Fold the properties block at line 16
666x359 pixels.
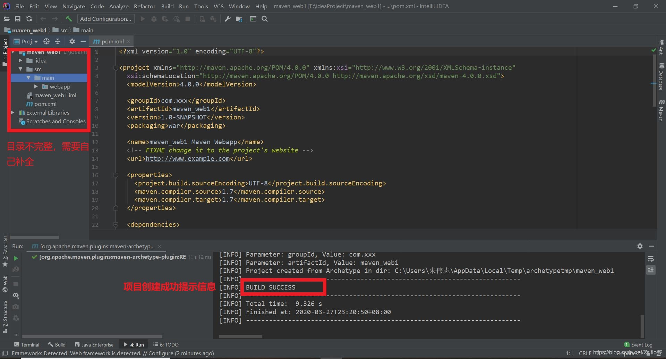coord(116,175)
